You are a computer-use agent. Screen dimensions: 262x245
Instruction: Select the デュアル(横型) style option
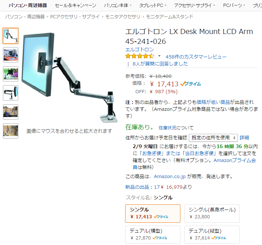(x=153, y=235)
